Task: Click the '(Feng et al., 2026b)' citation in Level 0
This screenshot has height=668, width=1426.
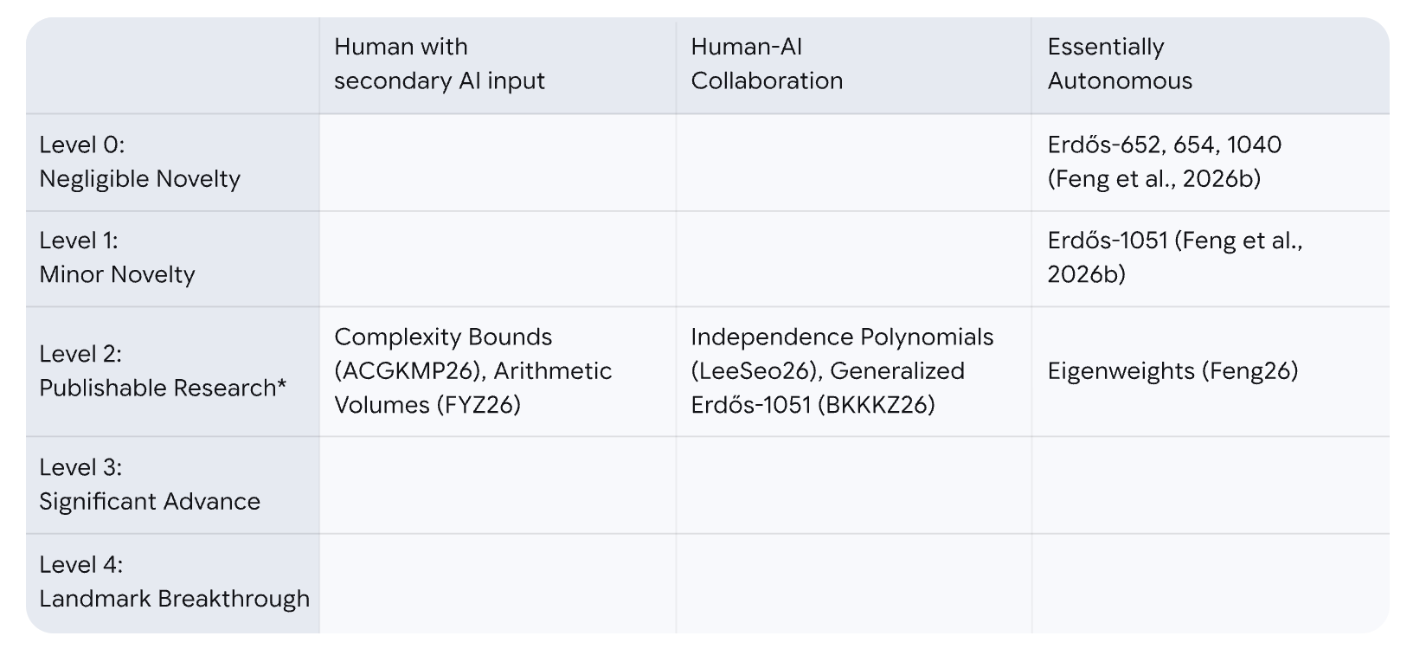Action: (1153, 179)
